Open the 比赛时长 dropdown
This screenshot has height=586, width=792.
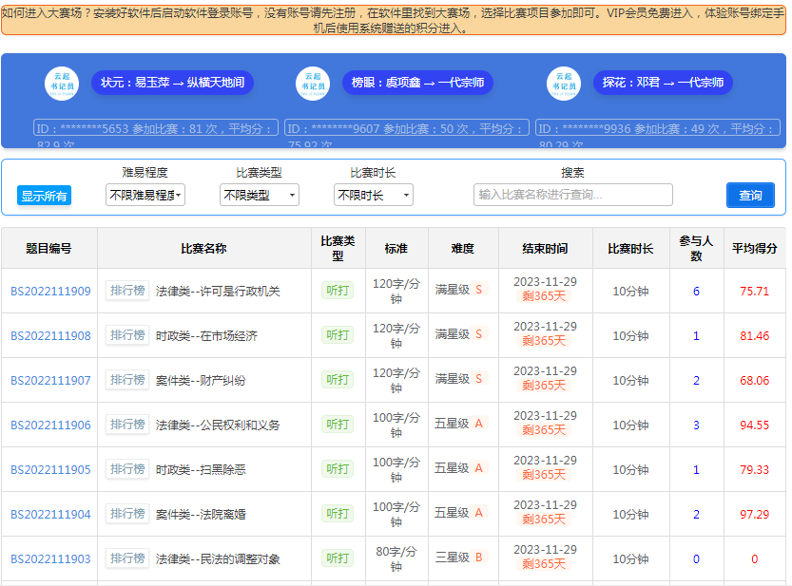[374, 195]
